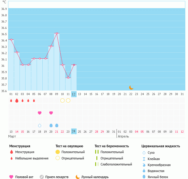Click the lunar calendar moon icon on day 22

[131, 88]
